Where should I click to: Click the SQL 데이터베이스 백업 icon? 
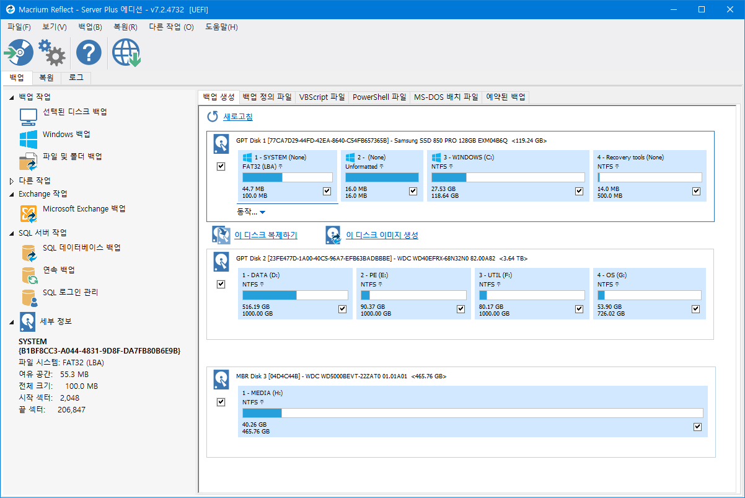click(29, 253)
